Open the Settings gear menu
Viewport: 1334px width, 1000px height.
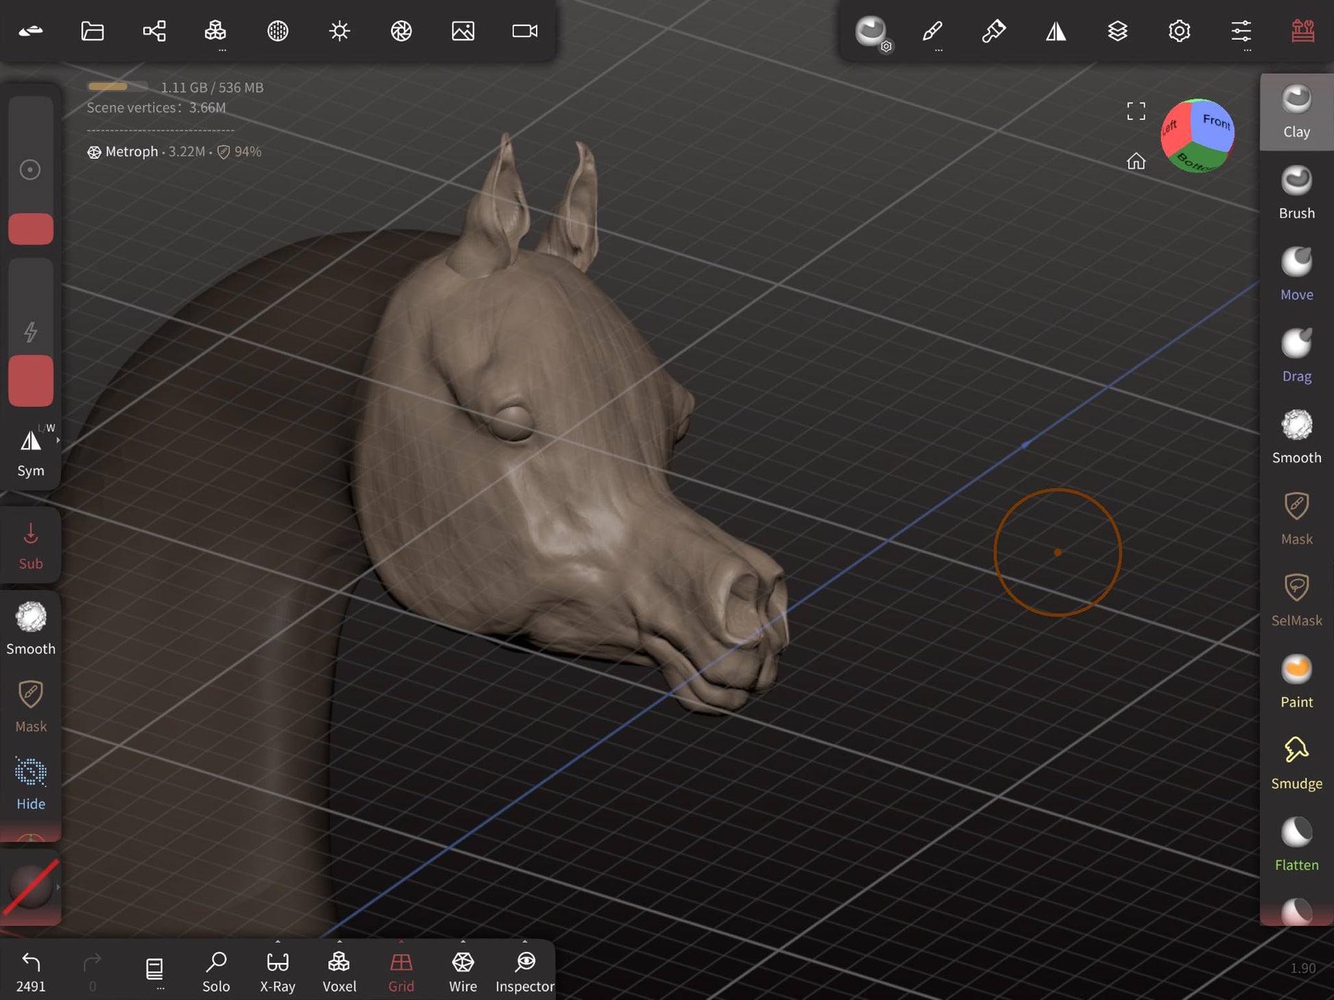[x=1179, y=31]
